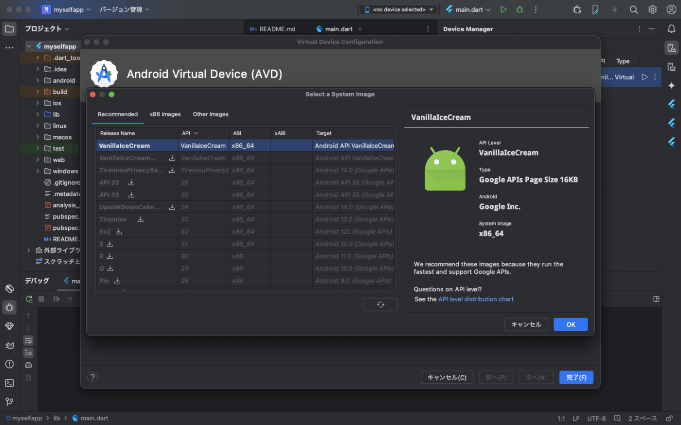Open the Git version control sidebar icon
Screen dimensions: 681x425
tap(9, 402)
